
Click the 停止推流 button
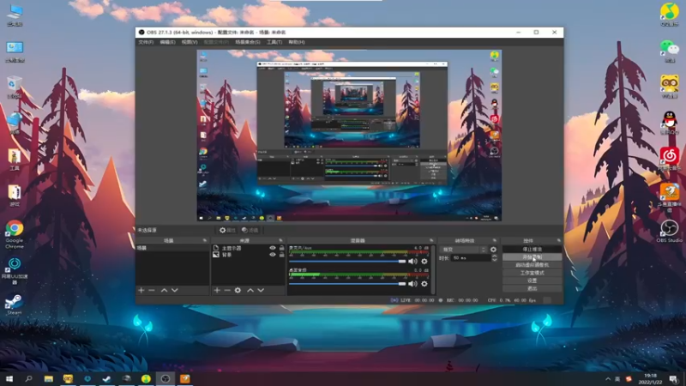tap(532, 249)
